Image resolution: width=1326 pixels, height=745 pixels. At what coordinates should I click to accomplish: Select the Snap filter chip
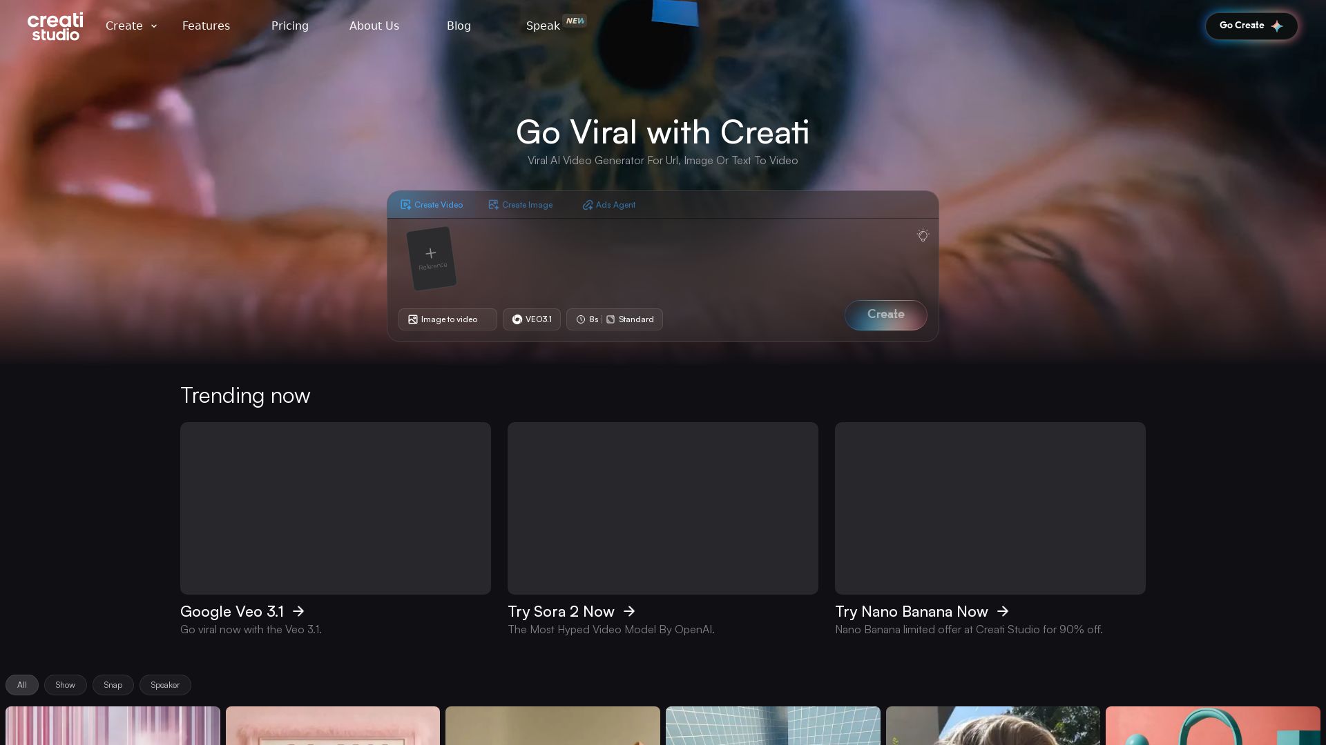[x=113, y=685]
